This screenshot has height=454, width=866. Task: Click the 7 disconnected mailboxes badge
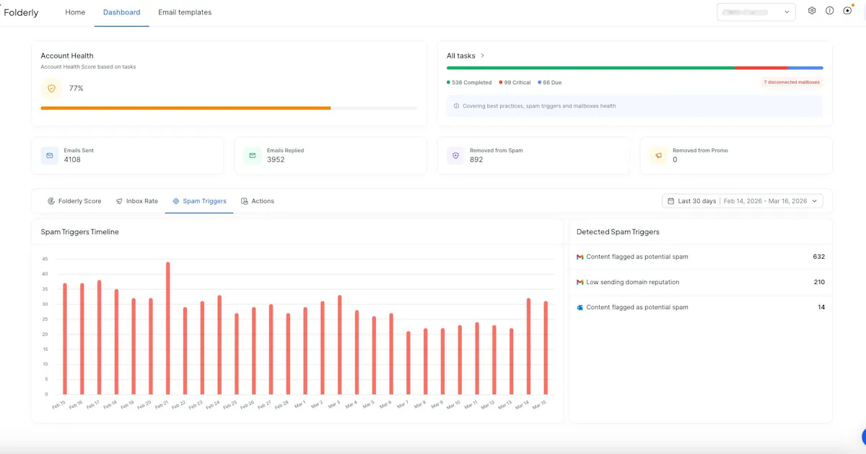coord(792,82)
